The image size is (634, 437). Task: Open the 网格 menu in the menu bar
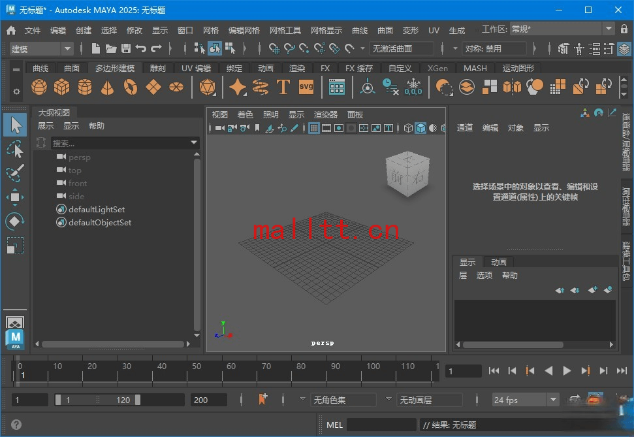coord(210,29)
